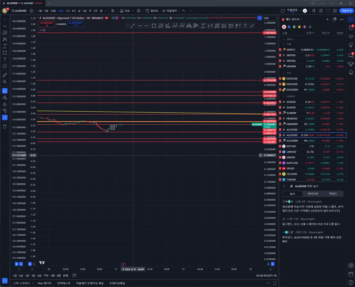The height and width of the screenshot is (287, 355).
Task: Select the measure ruler tool
Action: tap(5, 75)
